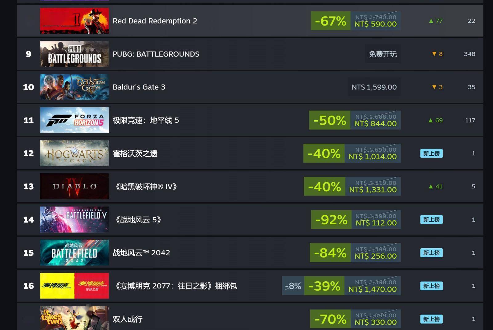
Task: Open the Forza Horizon 5 cover image
Action: click(x=74, y=120)
